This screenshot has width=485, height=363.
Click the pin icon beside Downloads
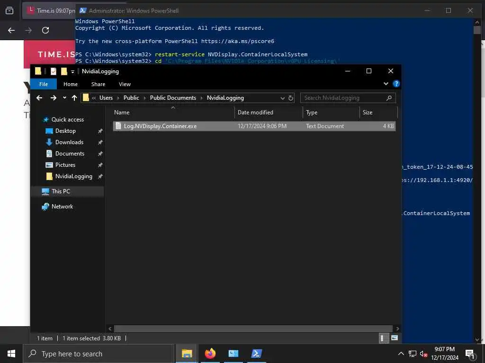tap(100, 143)
